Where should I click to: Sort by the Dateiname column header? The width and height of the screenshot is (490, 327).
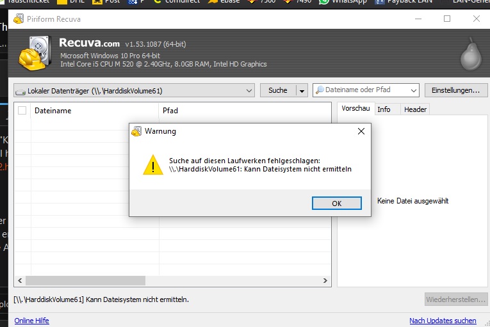(94, 111)
